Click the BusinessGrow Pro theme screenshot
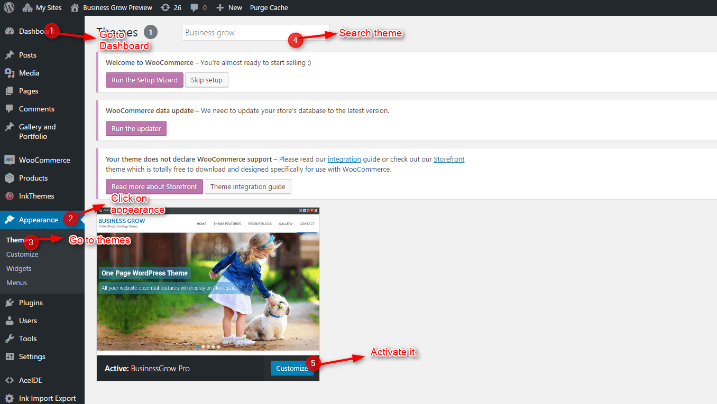Image resolution: width=717 pixels, height=404 pixels. click(208, 281)
